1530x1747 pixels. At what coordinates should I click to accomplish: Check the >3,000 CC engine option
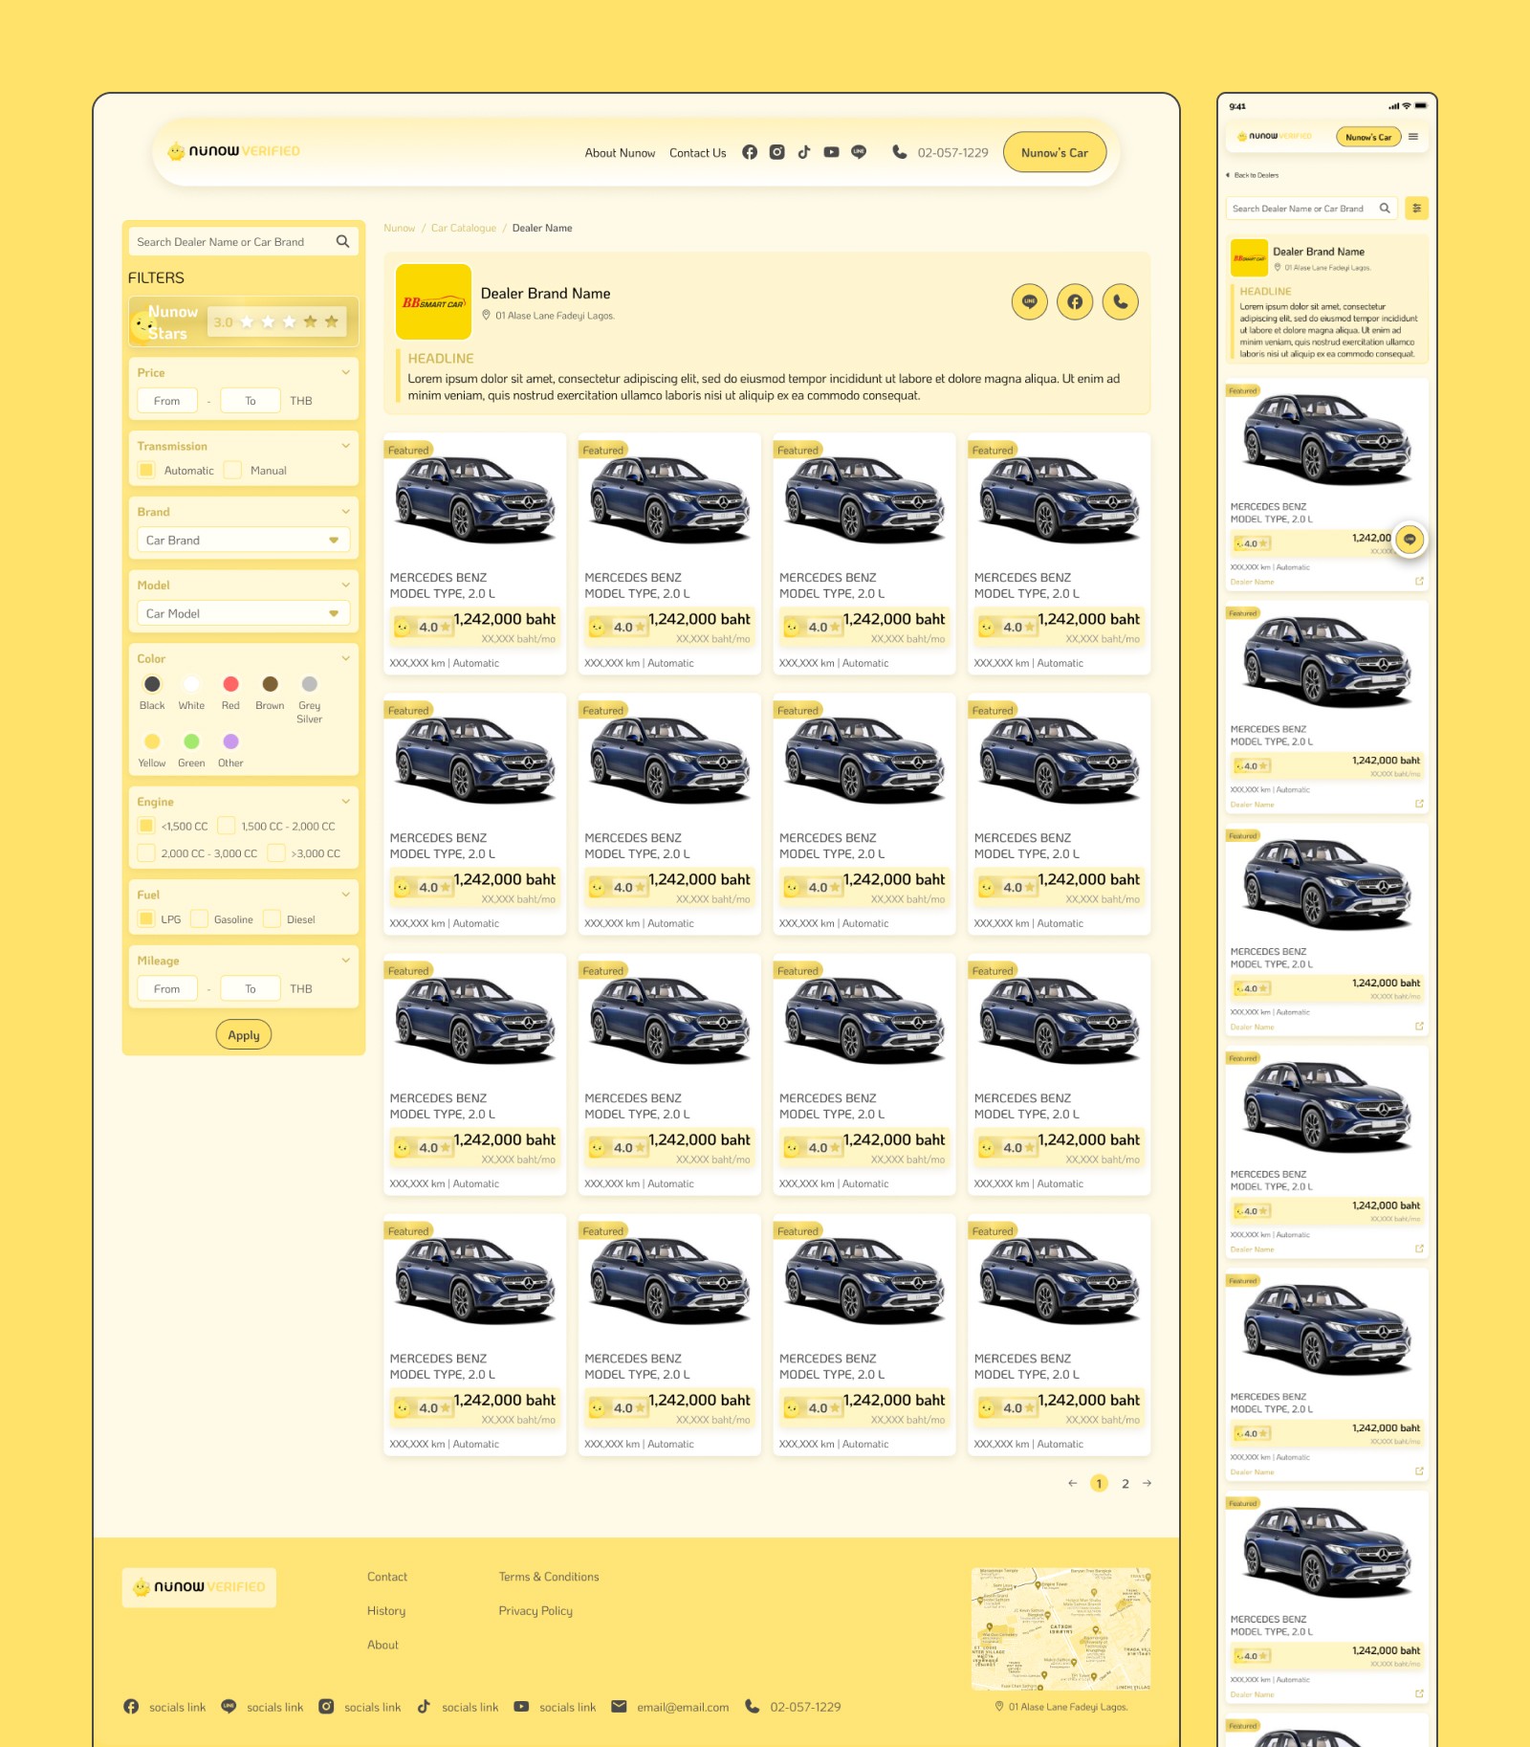click(x=276, y=852)
